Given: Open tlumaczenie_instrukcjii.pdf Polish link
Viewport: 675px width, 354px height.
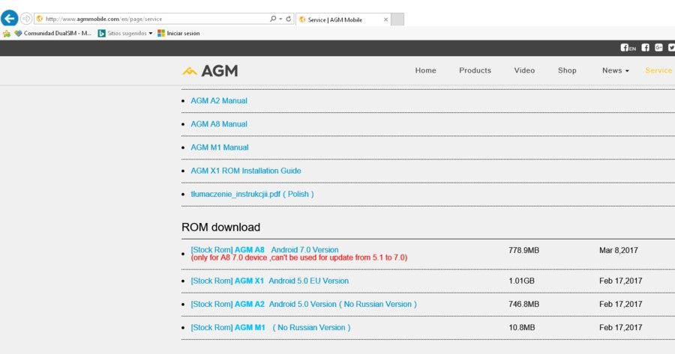Looking at the screenshot, I should (252, 194).
